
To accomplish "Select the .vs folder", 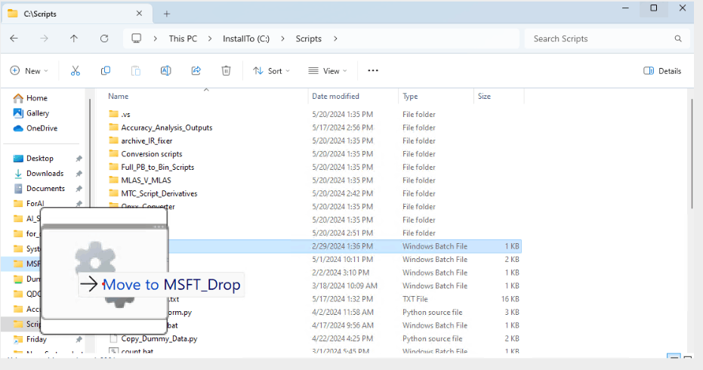I will 125,114.
